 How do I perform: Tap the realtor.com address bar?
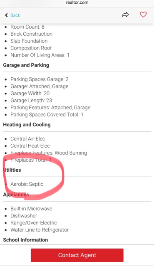pos(77,2)
